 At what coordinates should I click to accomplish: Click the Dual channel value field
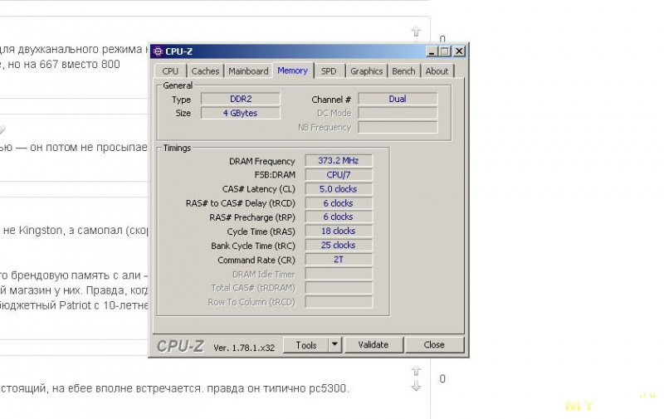click(398, 99)
